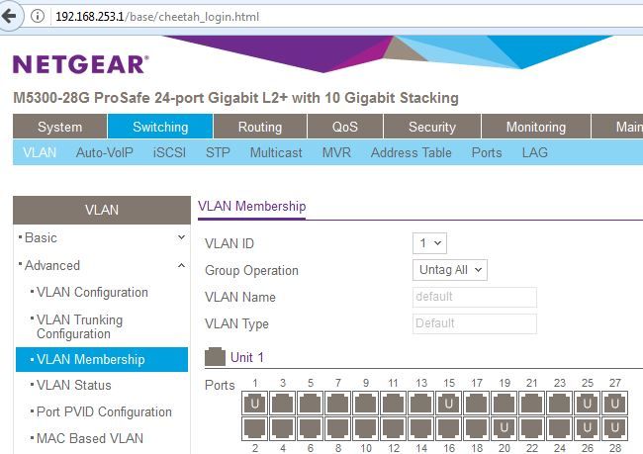This screenshot has height=454, width=643.
Task: Toggle untagged port 15
Action: [449, 403]
